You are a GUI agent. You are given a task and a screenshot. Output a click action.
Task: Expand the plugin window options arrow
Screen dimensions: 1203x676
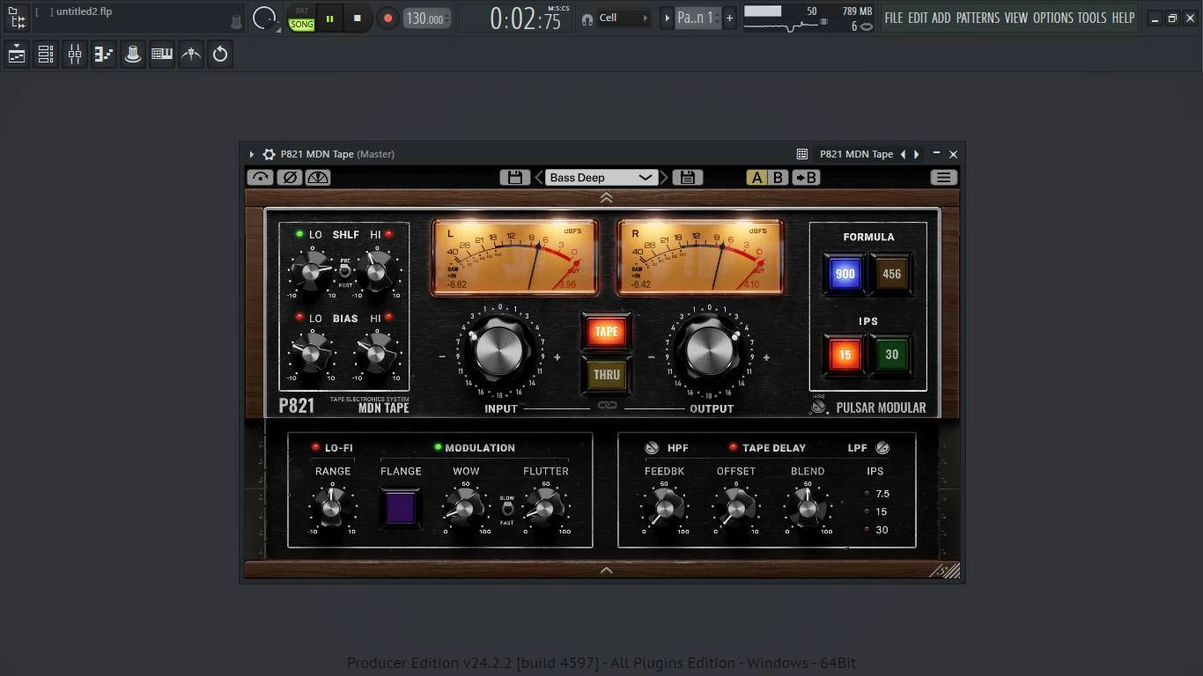pos(252,154)
